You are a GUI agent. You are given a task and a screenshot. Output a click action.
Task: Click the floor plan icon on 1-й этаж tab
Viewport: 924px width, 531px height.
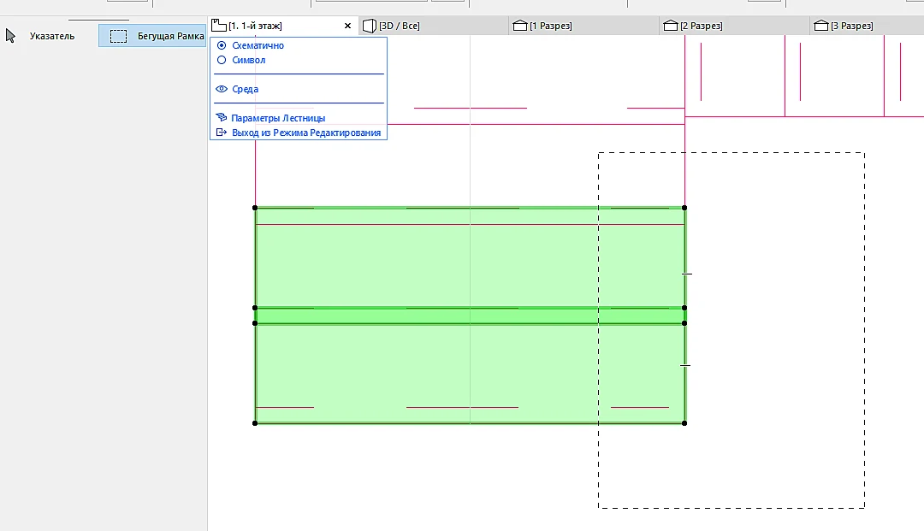click(219, 26)
